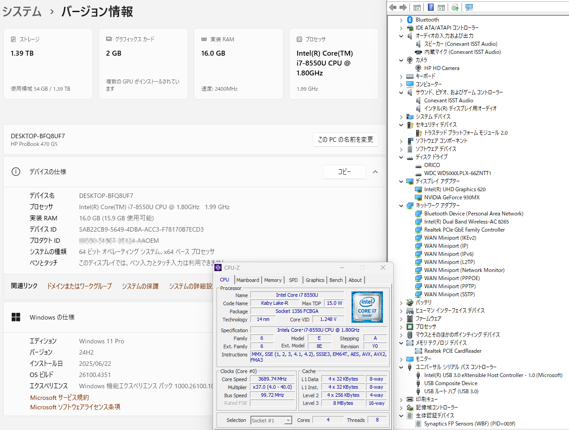This screenshot has width=569, height=430.
Task: Click the システム breadcrumb in Settings header
Action: click(22, 12)
